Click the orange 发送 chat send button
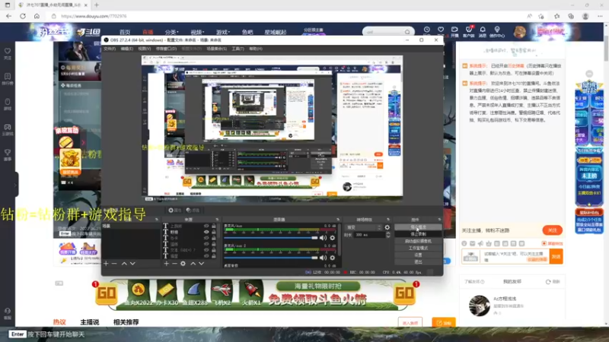Viewport: 609px width, 342px height. pos(556,257)
